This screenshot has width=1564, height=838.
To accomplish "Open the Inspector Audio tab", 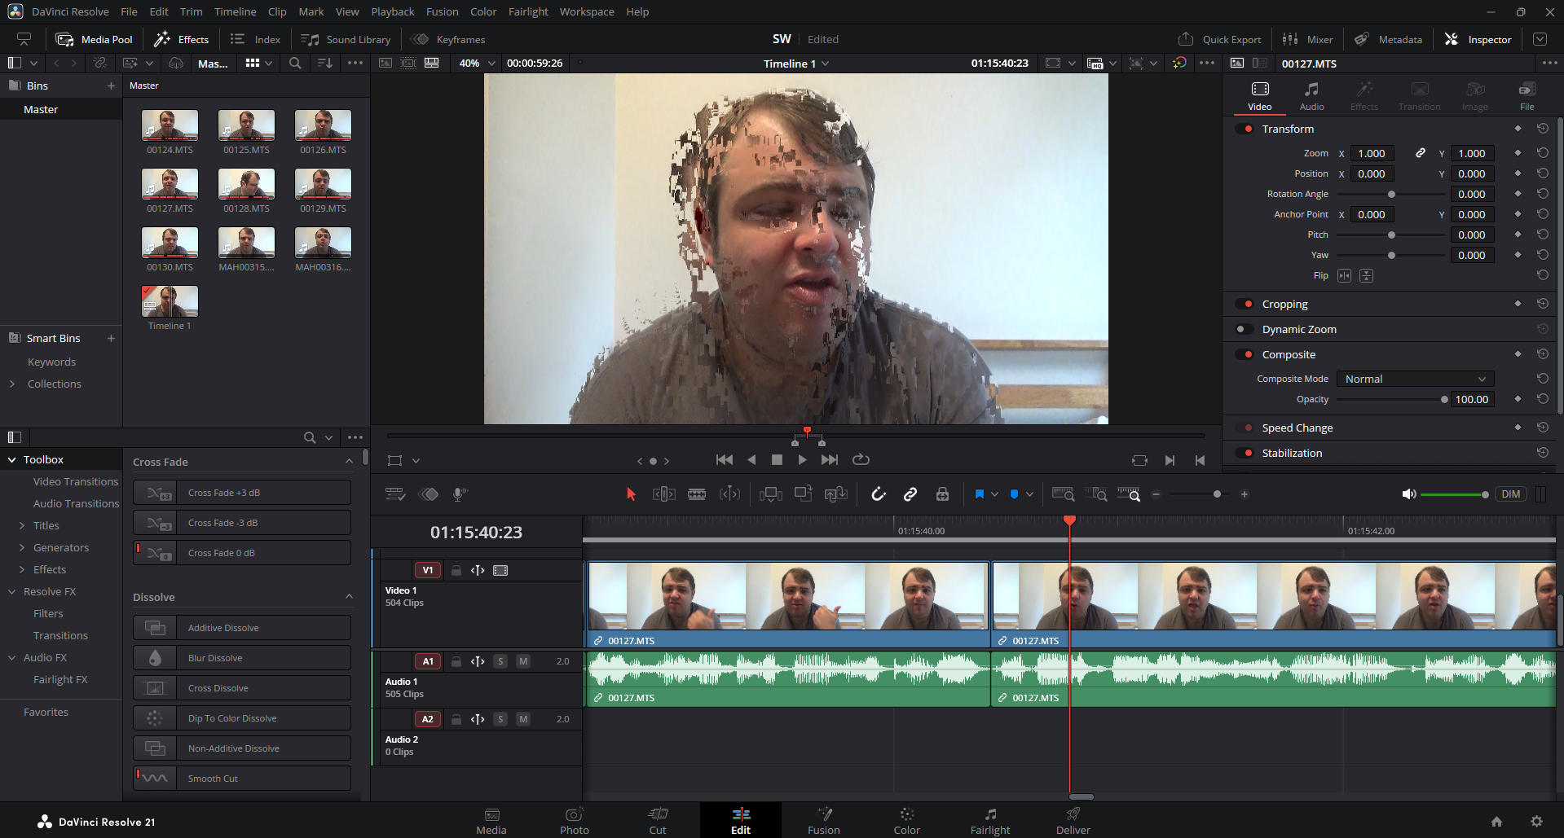I will 1311,96.
